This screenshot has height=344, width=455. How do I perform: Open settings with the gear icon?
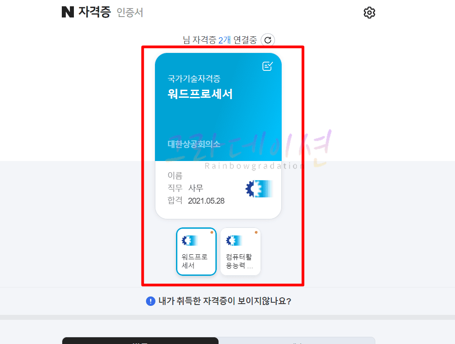[369, 13]
